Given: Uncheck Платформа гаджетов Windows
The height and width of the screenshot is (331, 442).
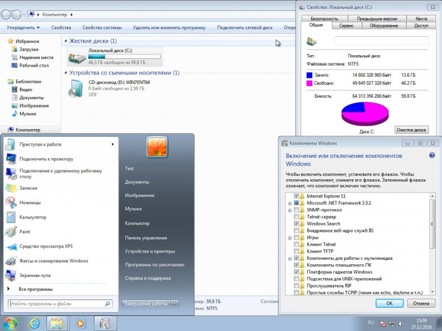Looking at the screenshot, I should click(x=296, y=272).
